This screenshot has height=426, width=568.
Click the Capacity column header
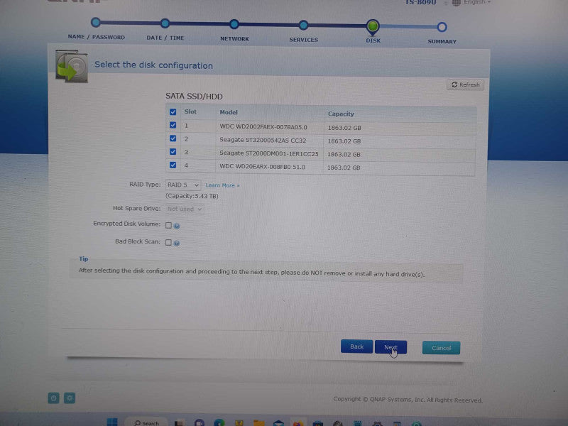coord(341,114)
